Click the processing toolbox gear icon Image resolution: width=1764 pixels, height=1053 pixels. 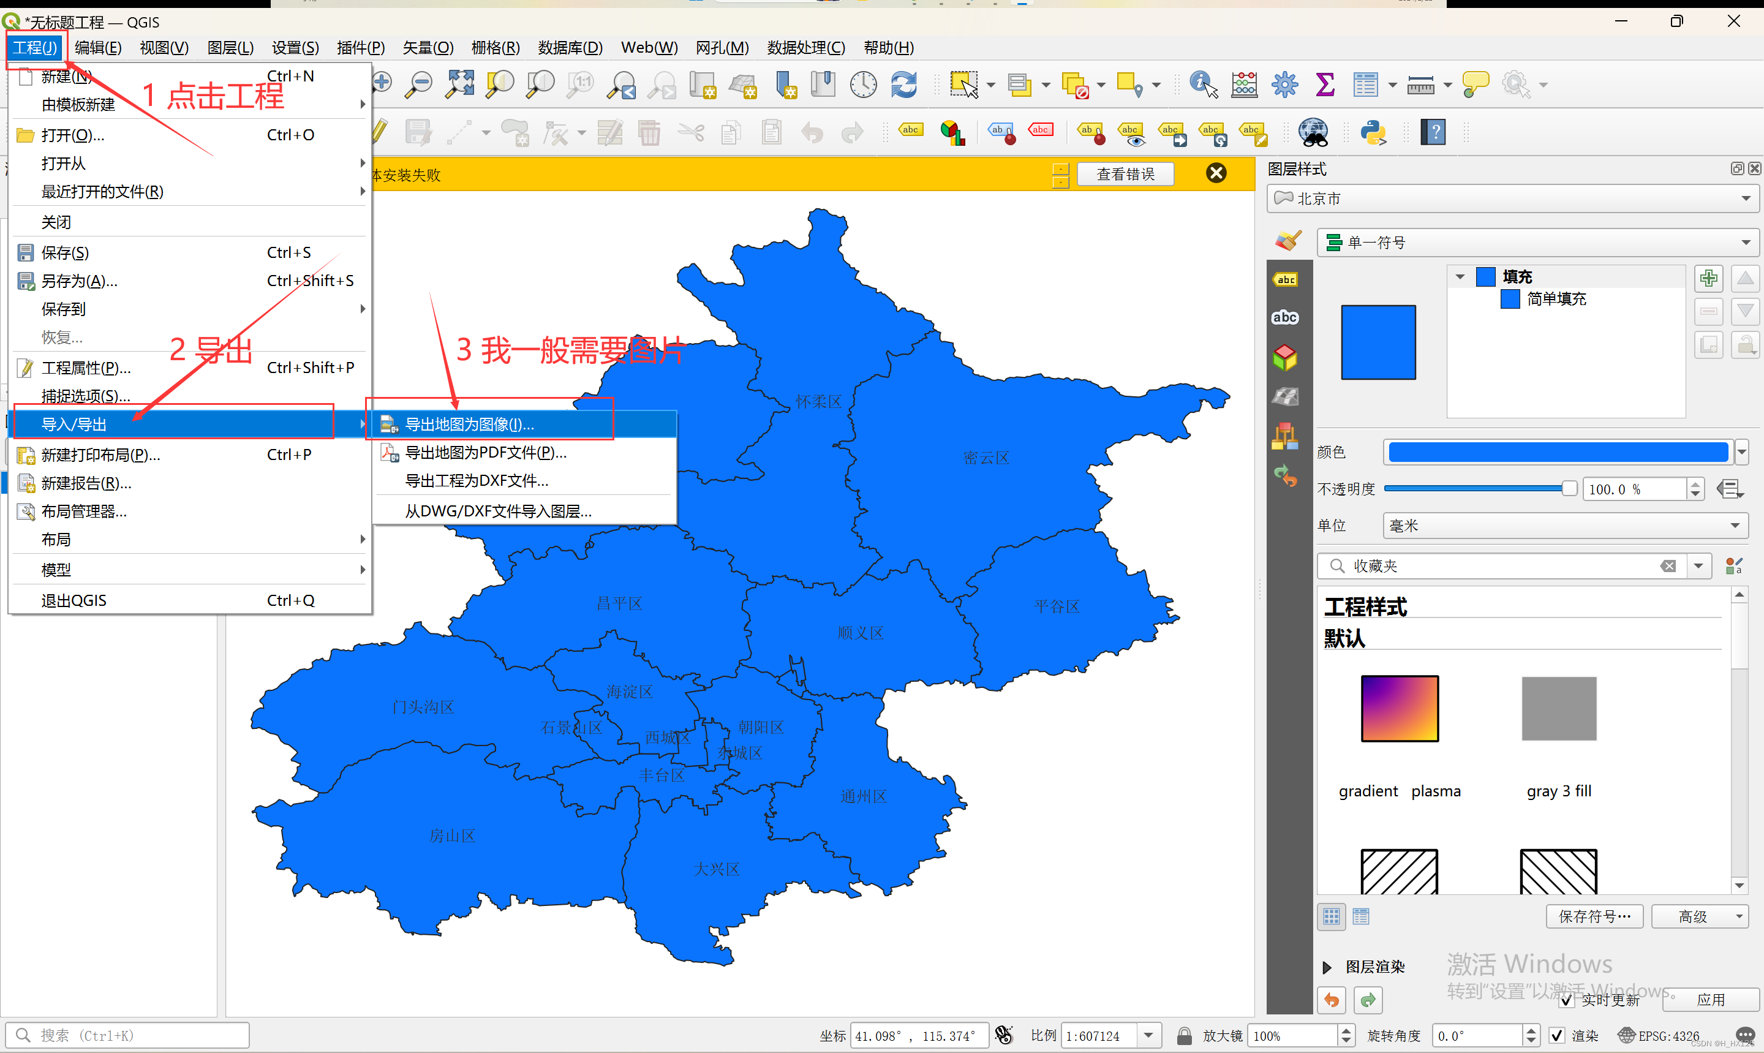point(1284,85)
